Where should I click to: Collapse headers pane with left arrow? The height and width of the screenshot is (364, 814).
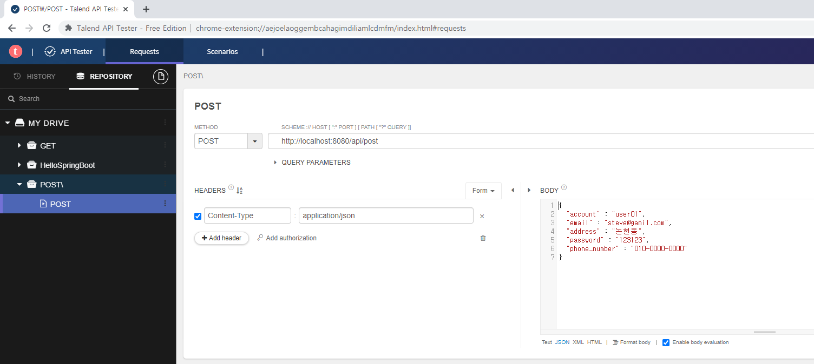coord(513,190)
